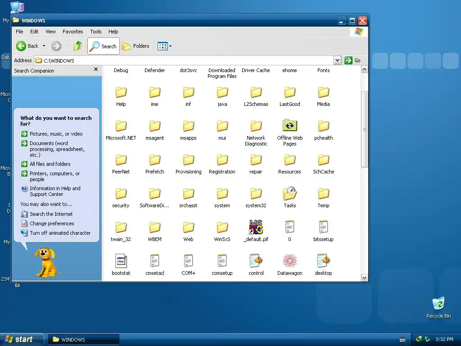The image size is (461, 346).
Task: Open the LastGood folder
Action: click(289, 92)
